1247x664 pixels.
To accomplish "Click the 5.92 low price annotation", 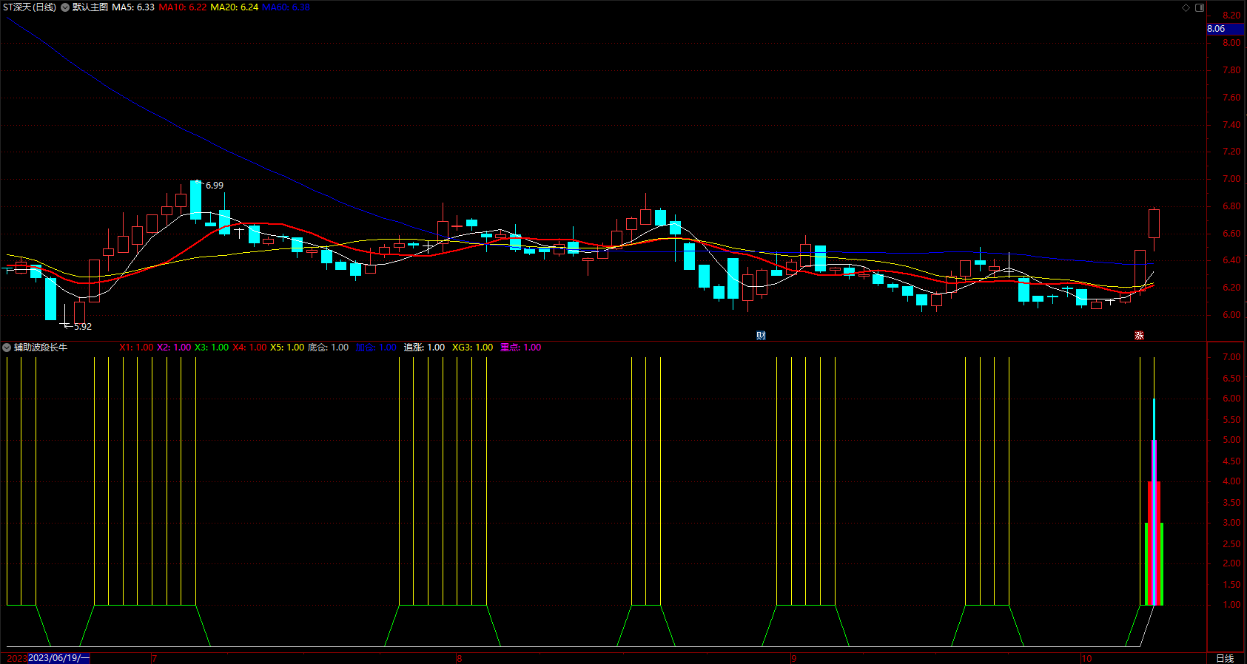I will coord(82,326).
